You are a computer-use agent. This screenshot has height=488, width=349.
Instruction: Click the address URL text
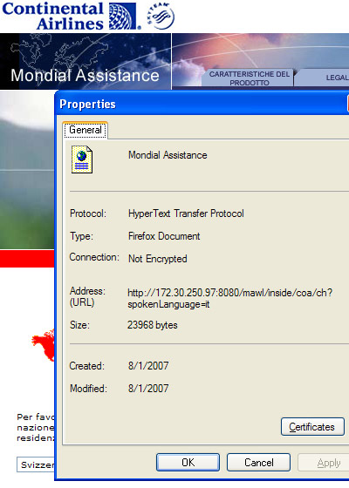[230, 298]
